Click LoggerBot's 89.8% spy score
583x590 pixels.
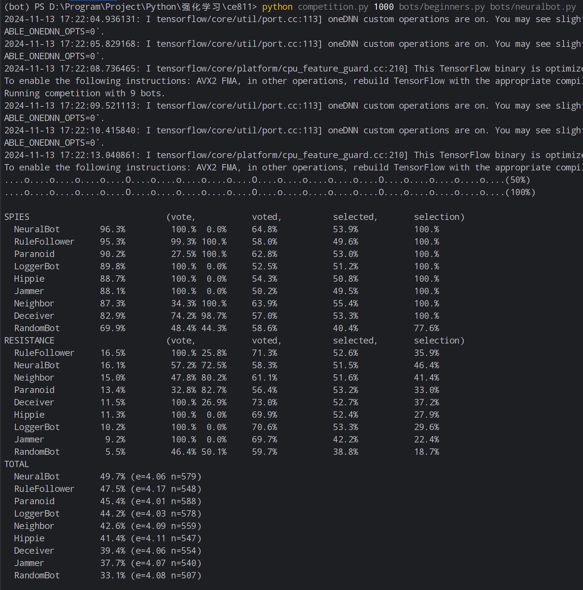(x=112, y=266)
